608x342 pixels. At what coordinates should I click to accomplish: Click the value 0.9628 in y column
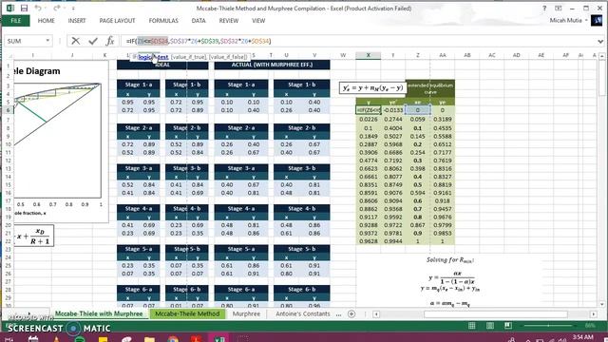pyautogui.click(x=369, y=241)
